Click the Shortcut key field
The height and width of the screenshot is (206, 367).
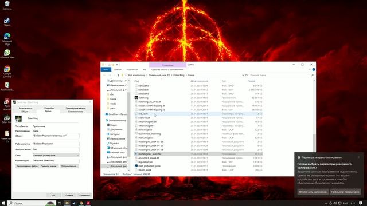(56, 149)
